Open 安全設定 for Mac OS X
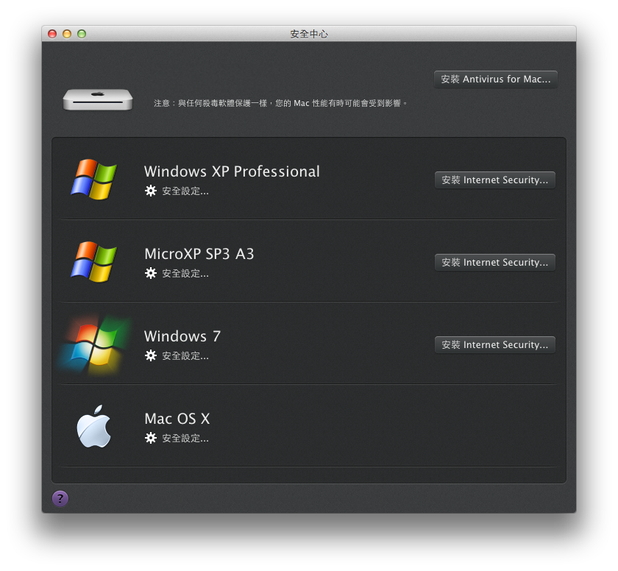Viewport: 618px width, 571px height. (185, 439)
